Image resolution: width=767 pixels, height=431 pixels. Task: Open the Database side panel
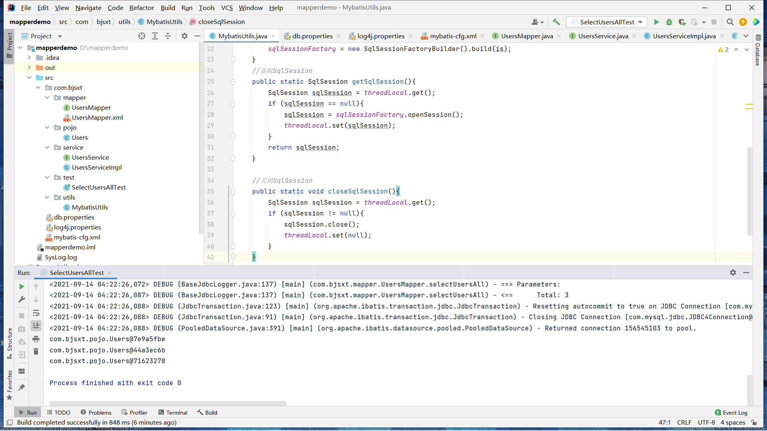(x=758, y=50)
